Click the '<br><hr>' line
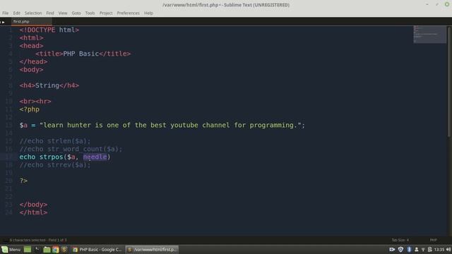 coord(35,102)
